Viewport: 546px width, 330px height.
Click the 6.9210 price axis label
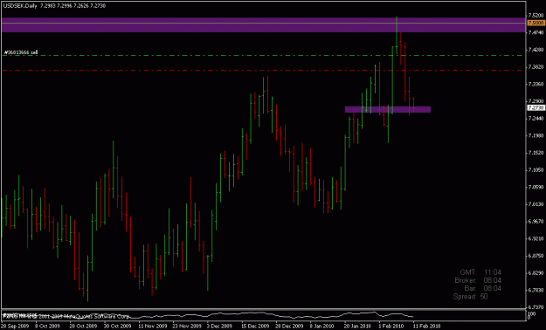(x=536, y=238)
